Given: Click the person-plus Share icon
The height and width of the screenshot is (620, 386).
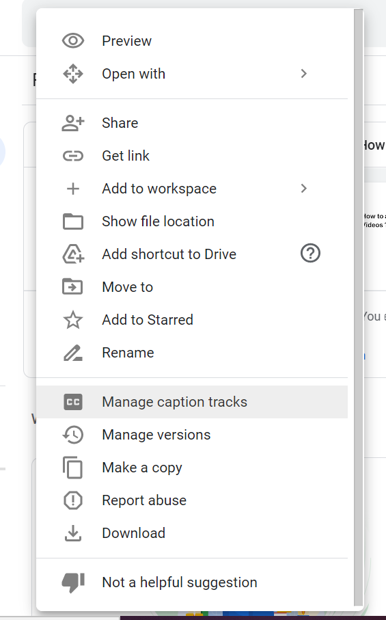Looking at the screenshot, I should click(x=73, y=123).
